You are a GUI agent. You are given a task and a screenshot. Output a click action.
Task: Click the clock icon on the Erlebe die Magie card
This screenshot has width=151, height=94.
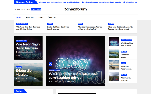(x=16, y=78)
